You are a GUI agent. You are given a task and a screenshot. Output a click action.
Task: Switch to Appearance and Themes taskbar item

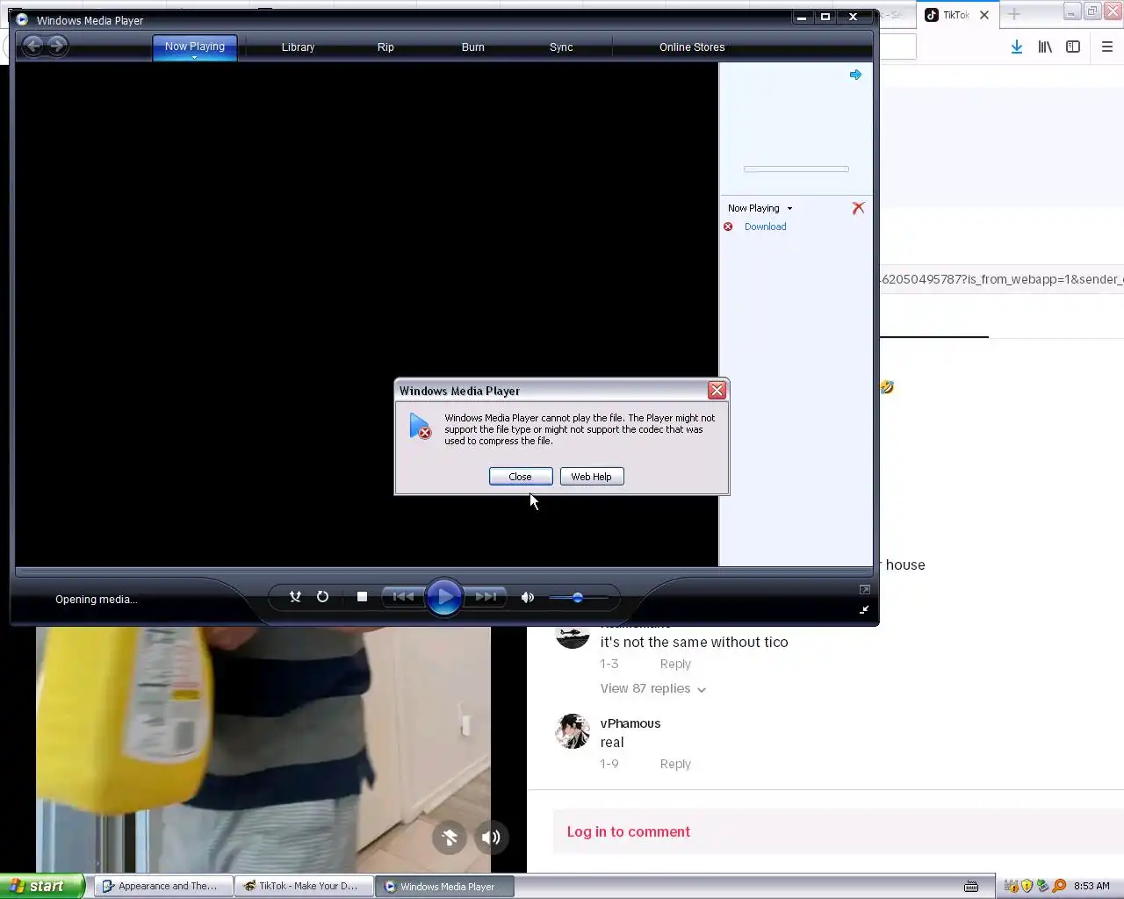163,886
